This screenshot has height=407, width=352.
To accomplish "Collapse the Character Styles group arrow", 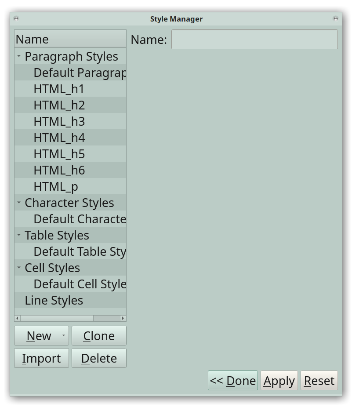I will pyautogui.click(x=19, y=203).
